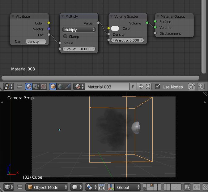
Task: Choose world shader type globe icon
Action: 60,87
